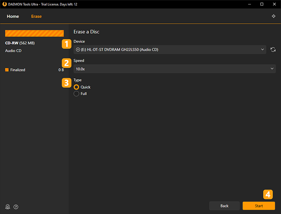Open the help question mark icon
The height and width of the screenshot is (214, 281).
click(16, 207)
